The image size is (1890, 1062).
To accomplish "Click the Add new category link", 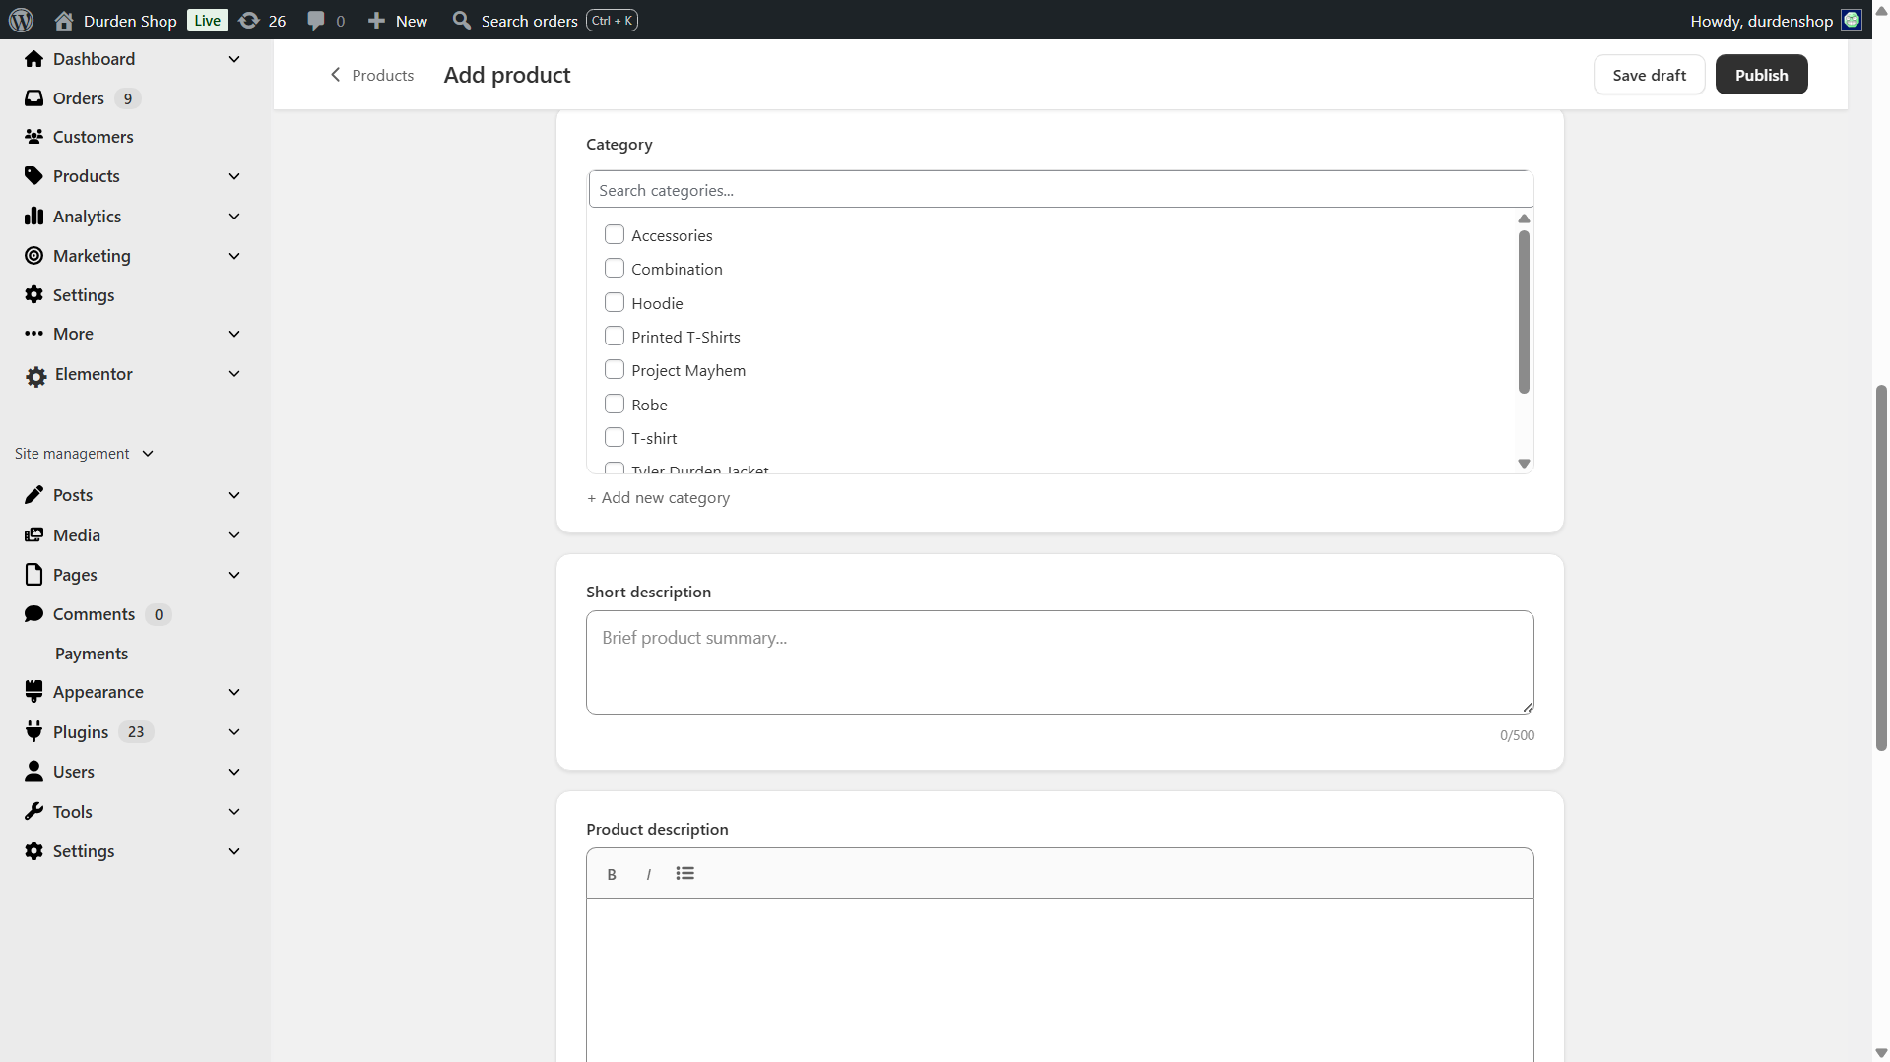I will click(659, 498).
